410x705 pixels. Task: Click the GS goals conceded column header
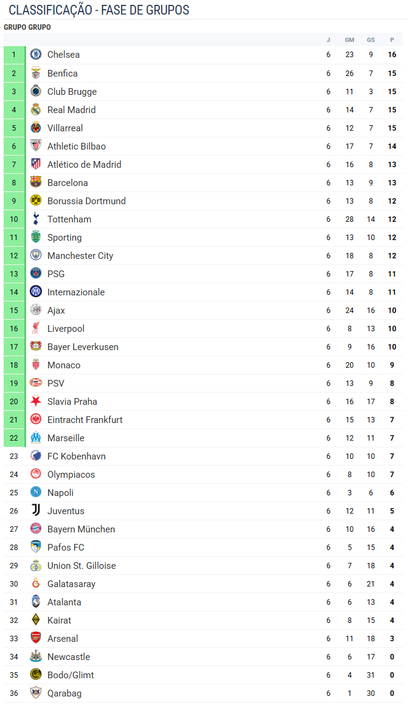[371, 40]
